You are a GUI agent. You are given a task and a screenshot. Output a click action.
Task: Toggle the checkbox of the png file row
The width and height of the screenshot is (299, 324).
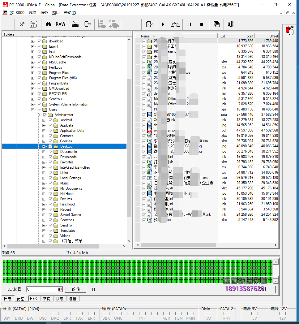144,115
